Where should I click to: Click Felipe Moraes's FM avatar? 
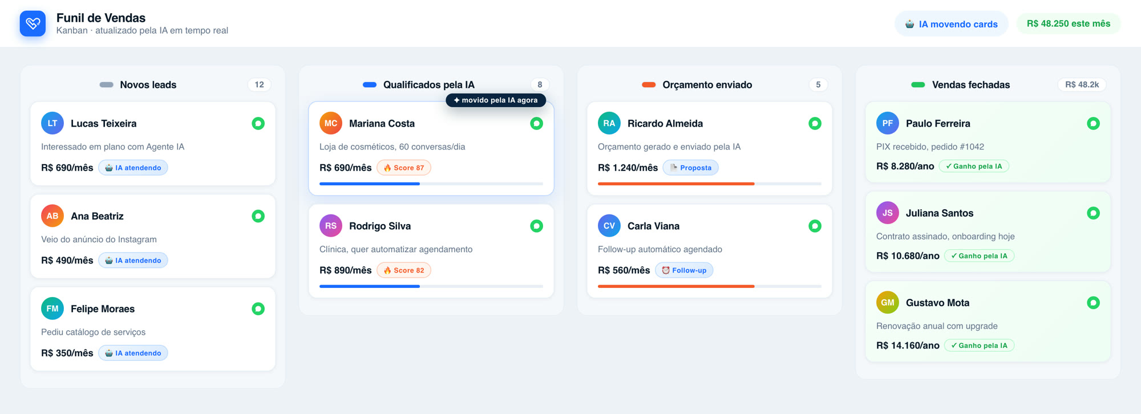(x=52, y=309)
